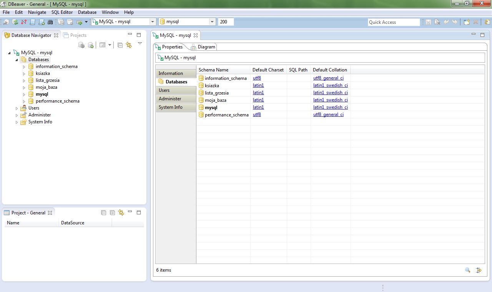Click the Disconnect toolbar icon
492x292 pixels.
pyautogui.click(x=24, y=22)
